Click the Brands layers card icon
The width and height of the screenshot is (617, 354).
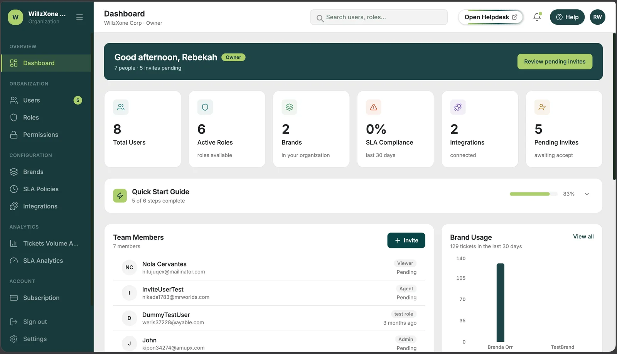289,107
